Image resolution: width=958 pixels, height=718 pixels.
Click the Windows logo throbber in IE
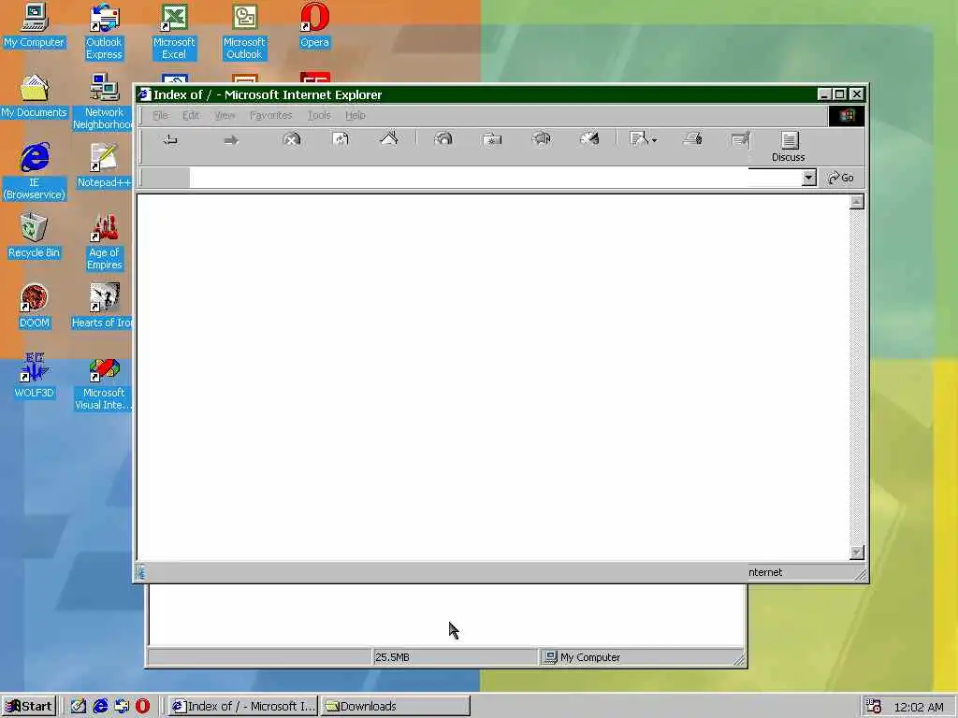[x=847, y=115]
